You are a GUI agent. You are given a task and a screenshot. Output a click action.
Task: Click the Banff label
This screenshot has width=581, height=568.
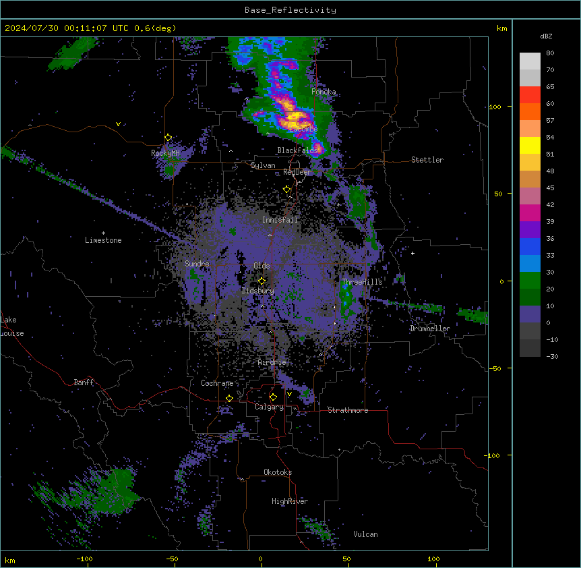click(x=84, y=382)
